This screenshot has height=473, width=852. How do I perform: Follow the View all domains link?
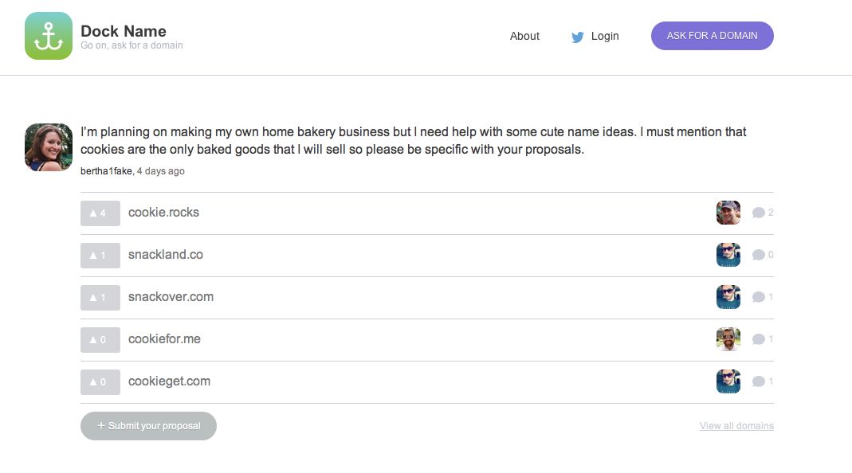(736, 426)
